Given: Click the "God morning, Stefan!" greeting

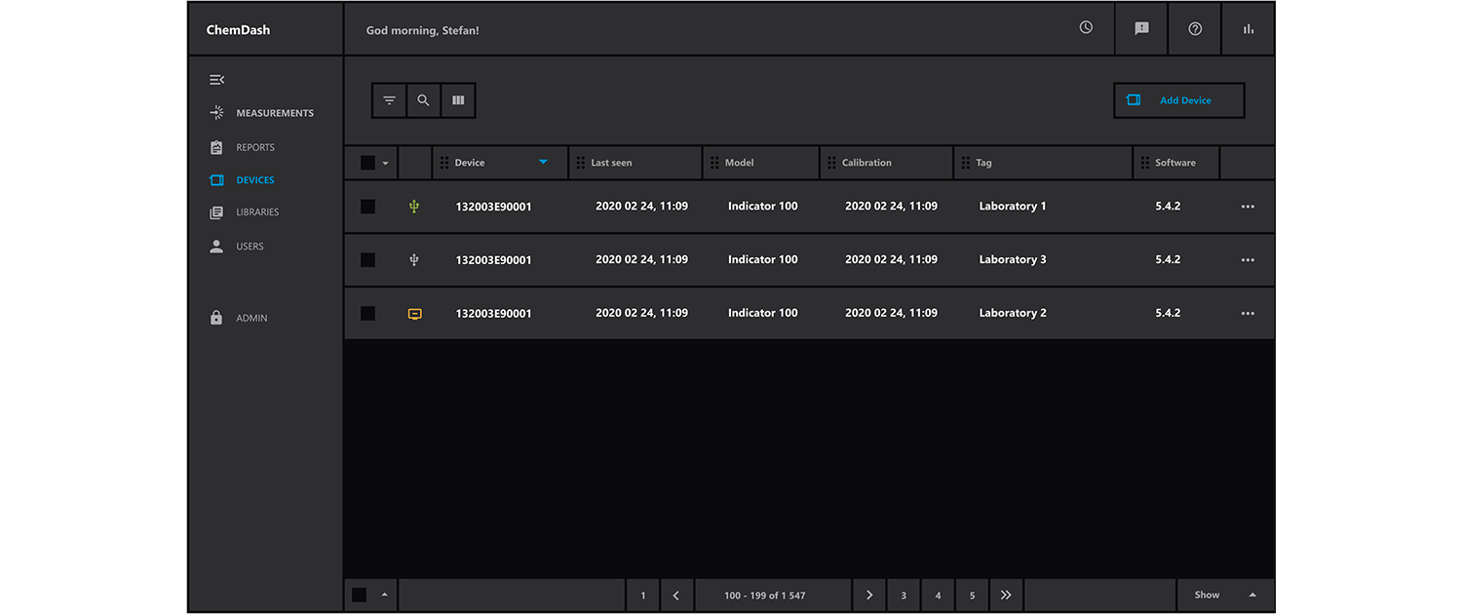Looking at the screenshot, I should 422,31.
